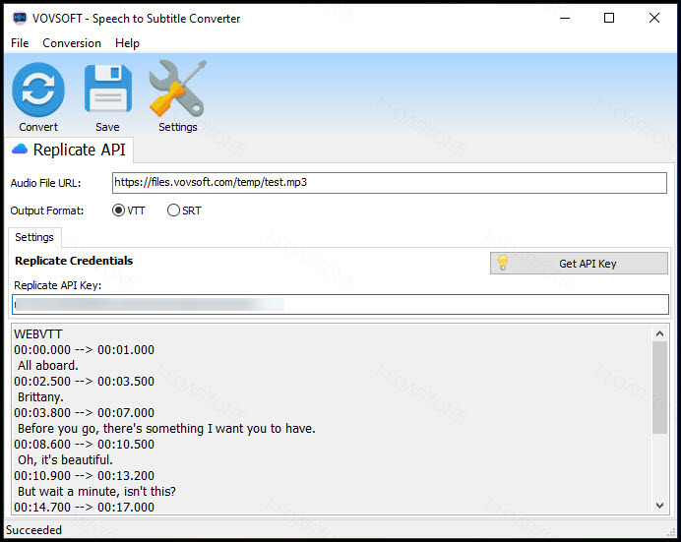Select the Settings tab below Output Format

pos(34,237)
